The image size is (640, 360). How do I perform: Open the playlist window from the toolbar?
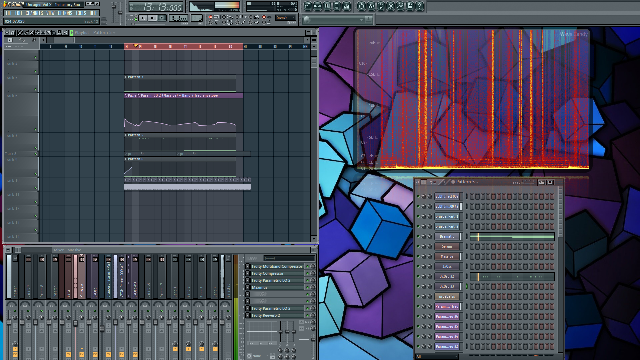[x=308, y=6]
